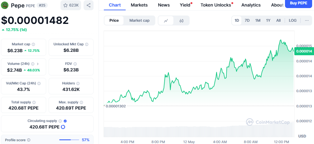Screen dimensions: 314x144
Task: Show FDV info icon
Action: [x=75, y=64]
